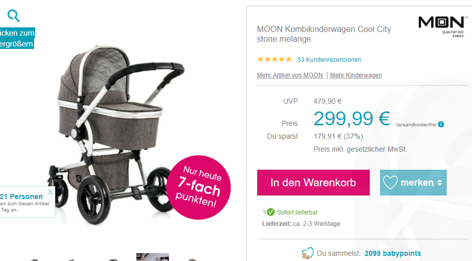Open Mehr Kinderwagen link

click(356, 75)
